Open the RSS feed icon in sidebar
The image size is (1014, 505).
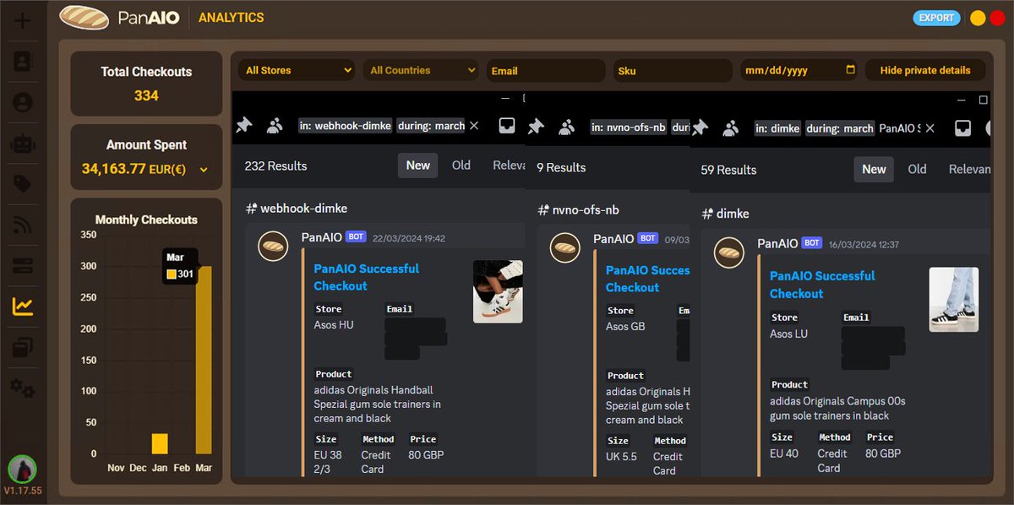pos(23,225)
